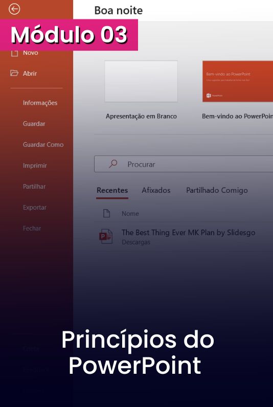The image size is (273, 407).
Task: Click the document icon in Nome header
Action: (x=107, y=213)
